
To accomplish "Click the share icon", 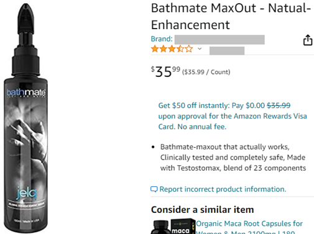I will click(x=308, y=40).
